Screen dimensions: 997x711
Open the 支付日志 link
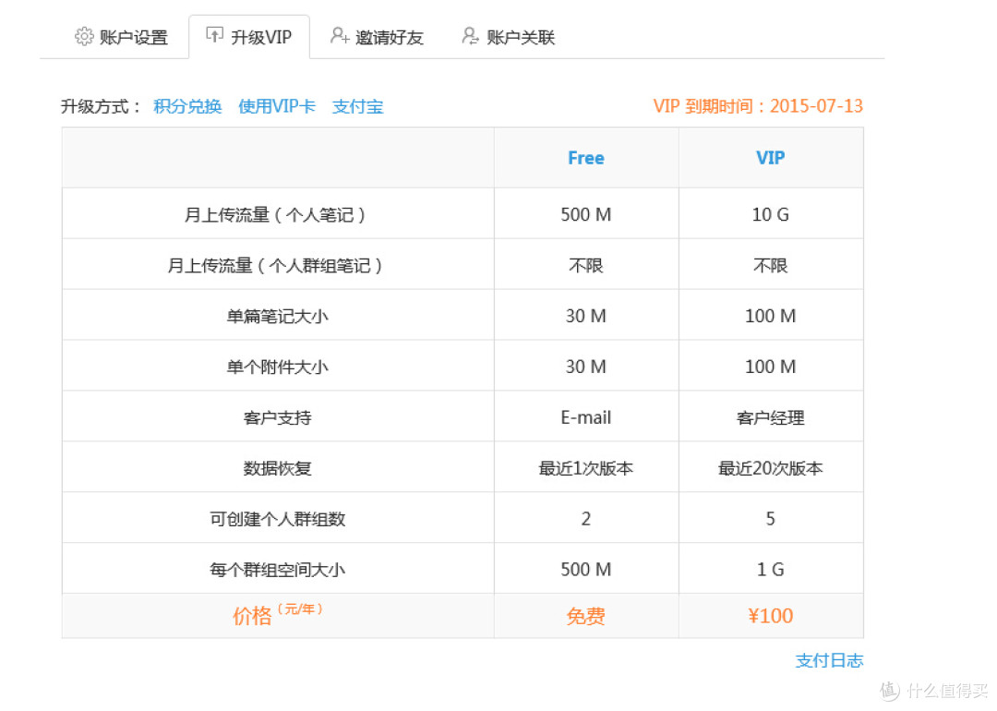pos(829,660)
